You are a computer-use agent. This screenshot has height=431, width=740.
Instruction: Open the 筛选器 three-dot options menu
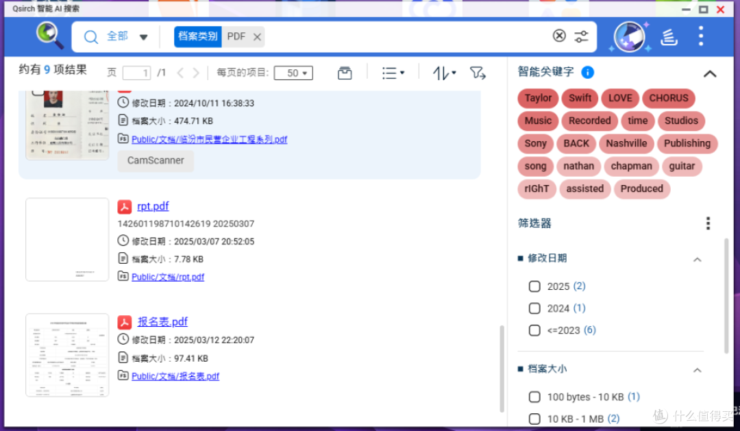(x=708, y=223)
